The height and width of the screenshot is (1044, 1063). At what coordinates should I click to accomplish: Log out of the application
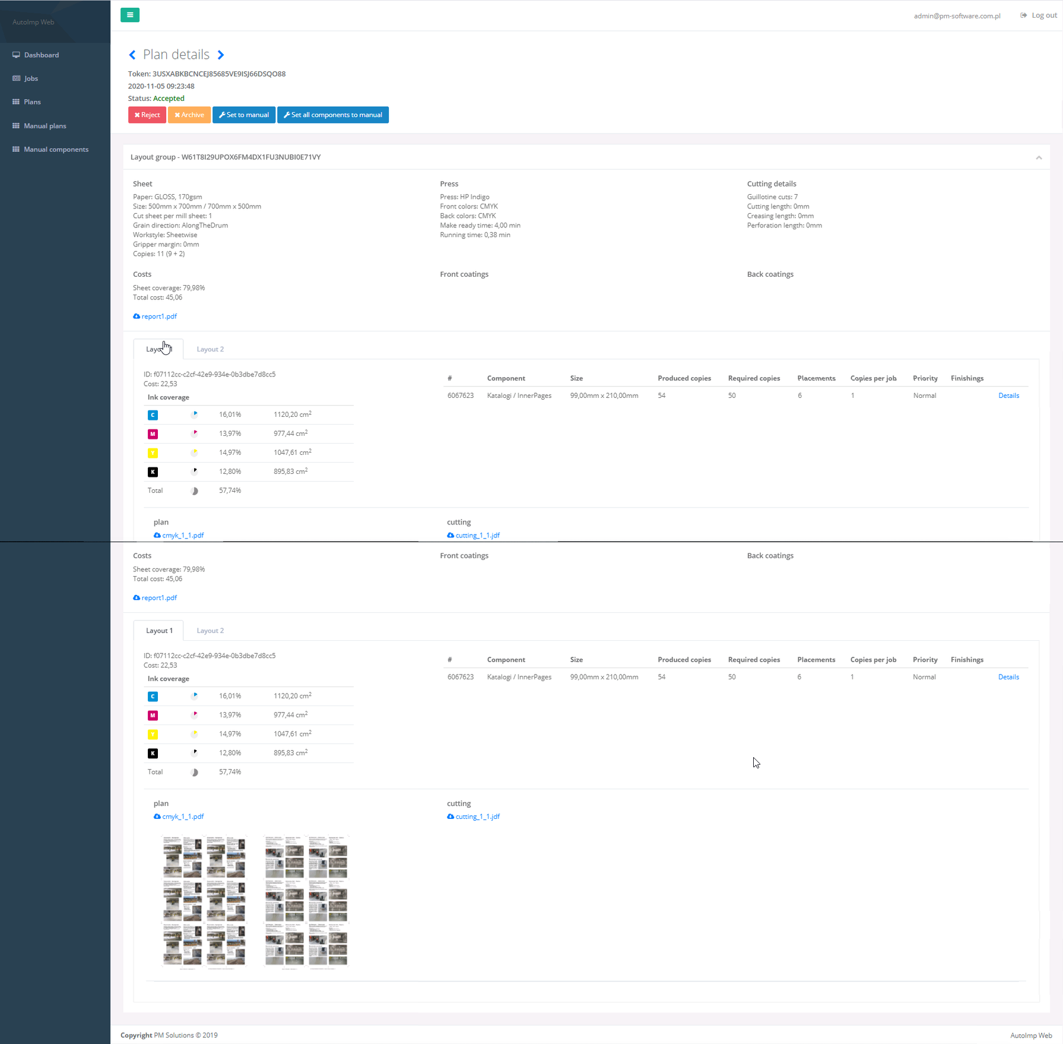coord(1039,15)
